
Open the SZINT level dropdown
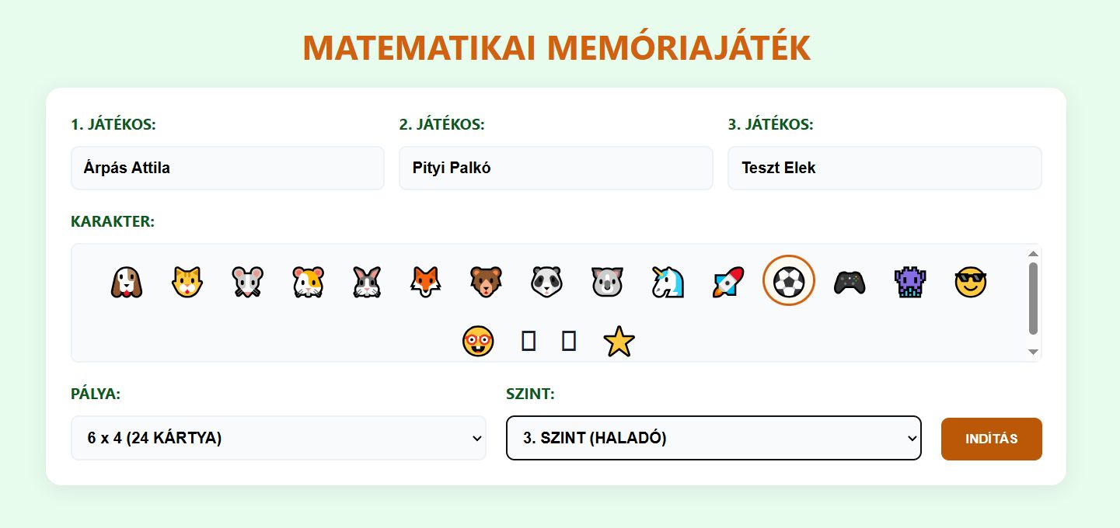tap(714, 438)
